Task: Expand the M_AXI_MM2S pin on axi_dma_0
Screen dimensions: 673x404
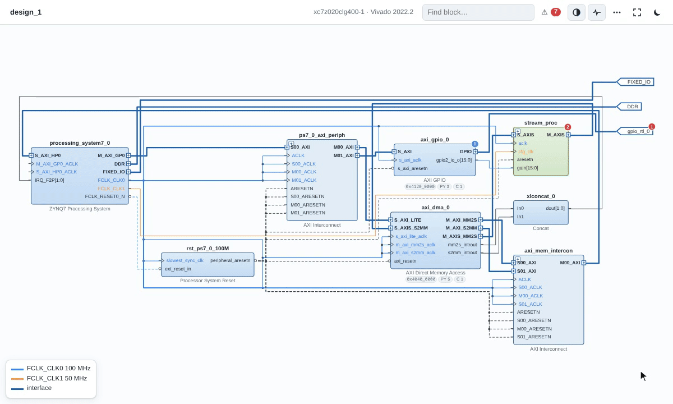Action: tap(481, 220)
